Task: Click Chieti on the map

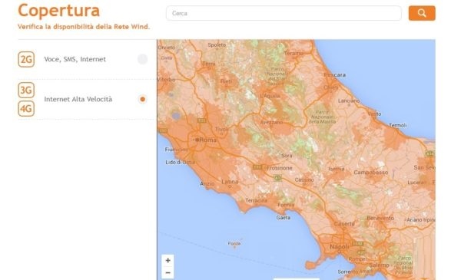Action: [x=330, y=87]
